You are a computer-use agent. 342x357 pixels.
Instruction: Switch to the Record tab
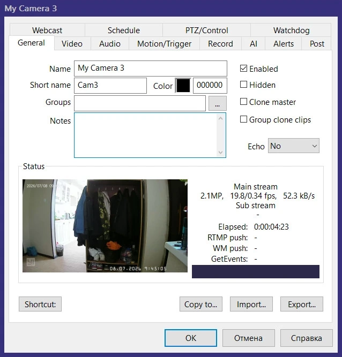[220, 44]
